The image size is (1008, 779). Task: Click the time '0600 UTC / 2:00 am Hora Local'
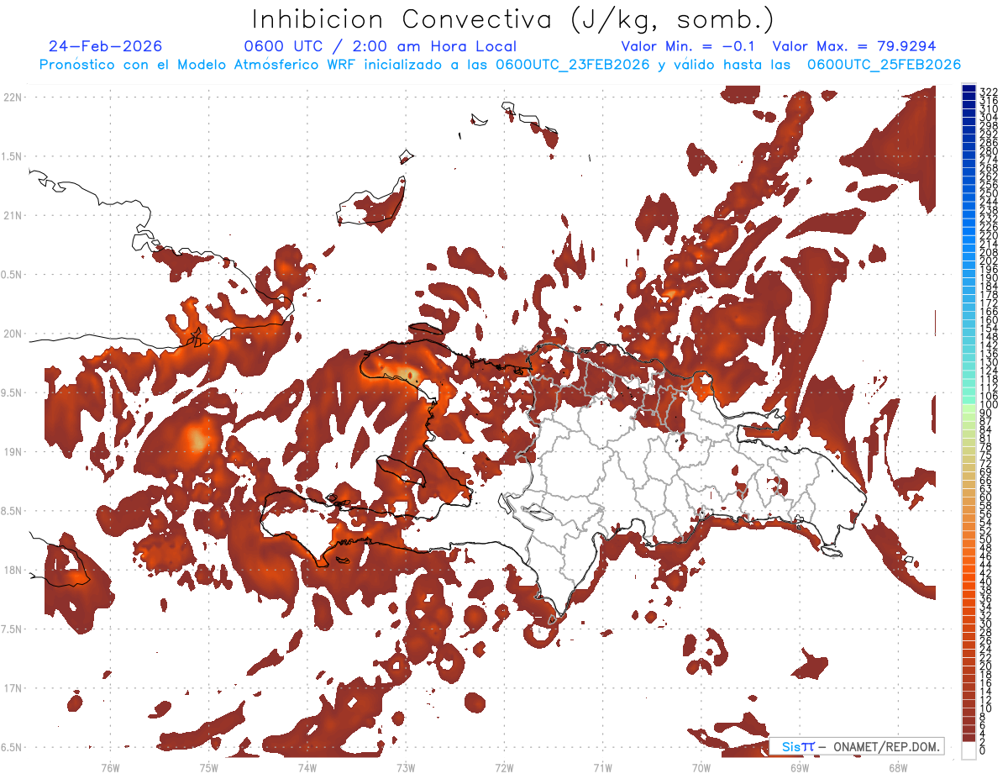[x=381, y=46]
